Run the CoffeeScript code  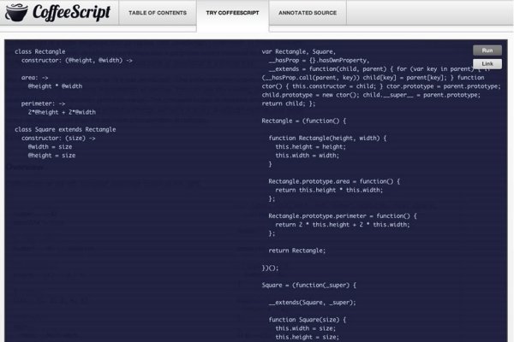click(x=487, y=50)
